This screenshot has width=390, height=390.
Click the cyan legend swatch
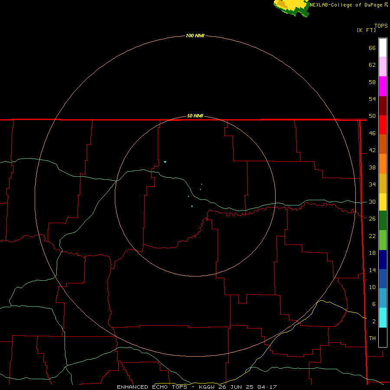pyautogui.click(x=383, y=318)
